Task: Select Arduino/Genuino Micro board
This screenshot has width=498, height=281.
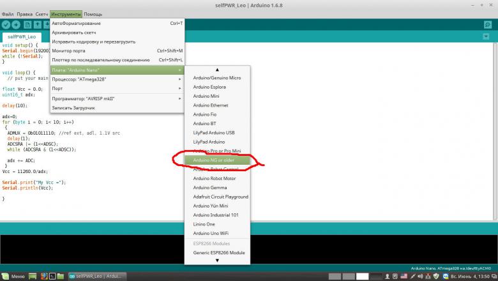Action: point(217,78)
